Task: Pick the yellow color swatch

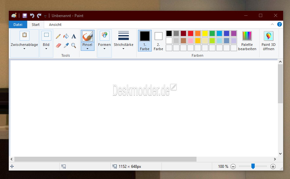Action: coord(205,33)
